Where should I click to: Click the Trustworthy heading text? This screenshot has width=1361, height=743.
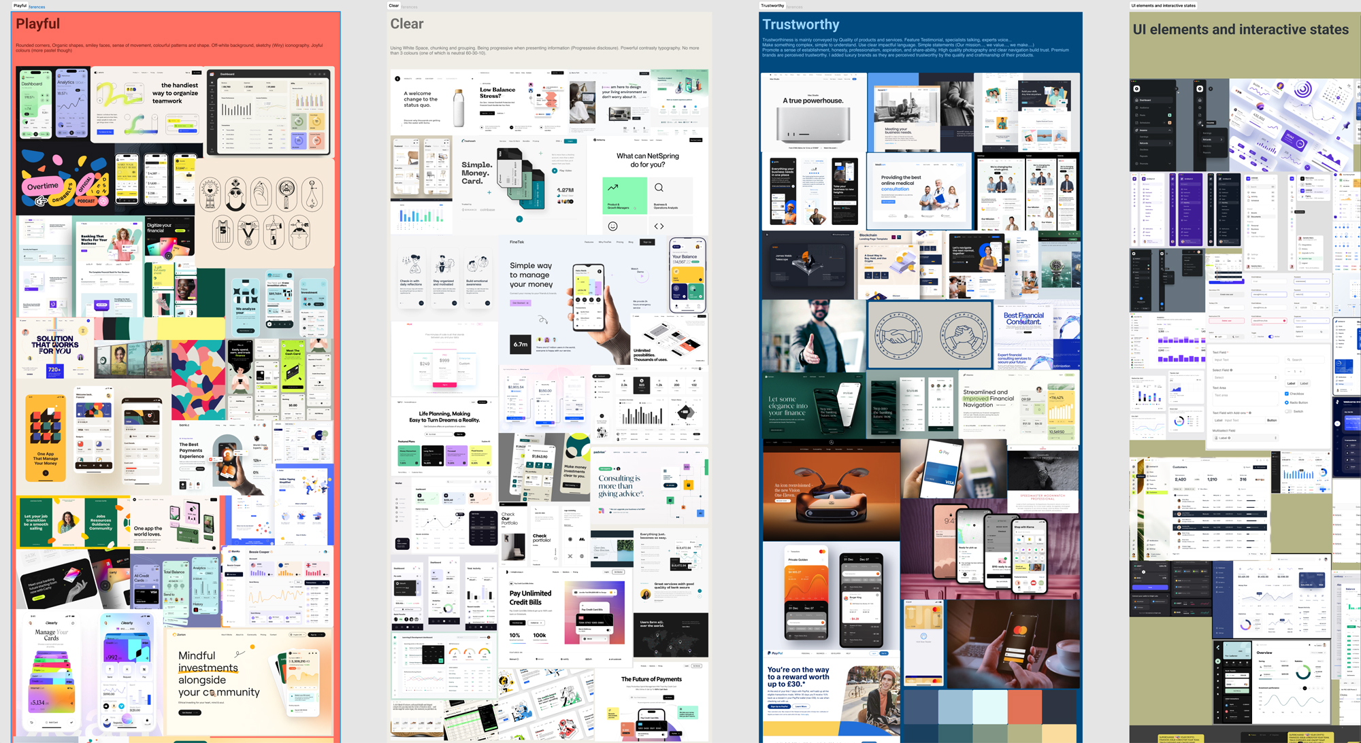tap(801, 24)
